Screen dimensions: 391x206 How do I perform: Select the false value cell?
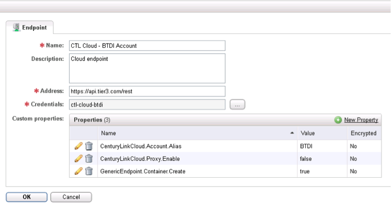[322, 159]
